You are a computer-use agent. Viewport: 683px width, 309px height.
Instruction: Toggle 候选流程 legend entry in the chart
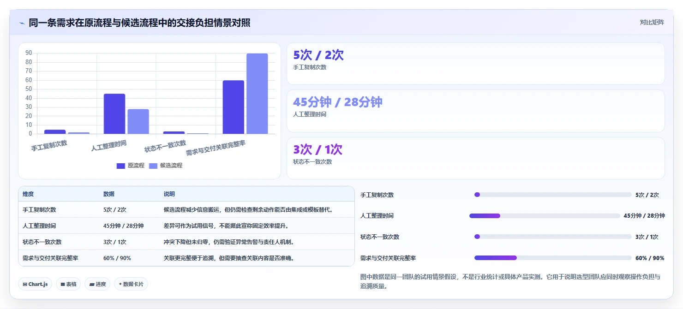(x=166, y=166)
